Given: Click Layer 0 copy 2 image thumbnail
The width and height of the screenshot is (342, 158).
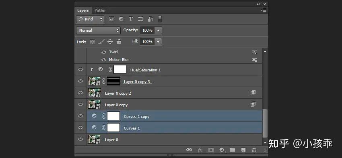Looking at the screenshot, I should pyautogui.click(x=95, y=93).
